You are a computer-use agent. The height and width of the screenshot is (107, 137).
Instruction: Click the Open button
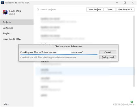110,9
